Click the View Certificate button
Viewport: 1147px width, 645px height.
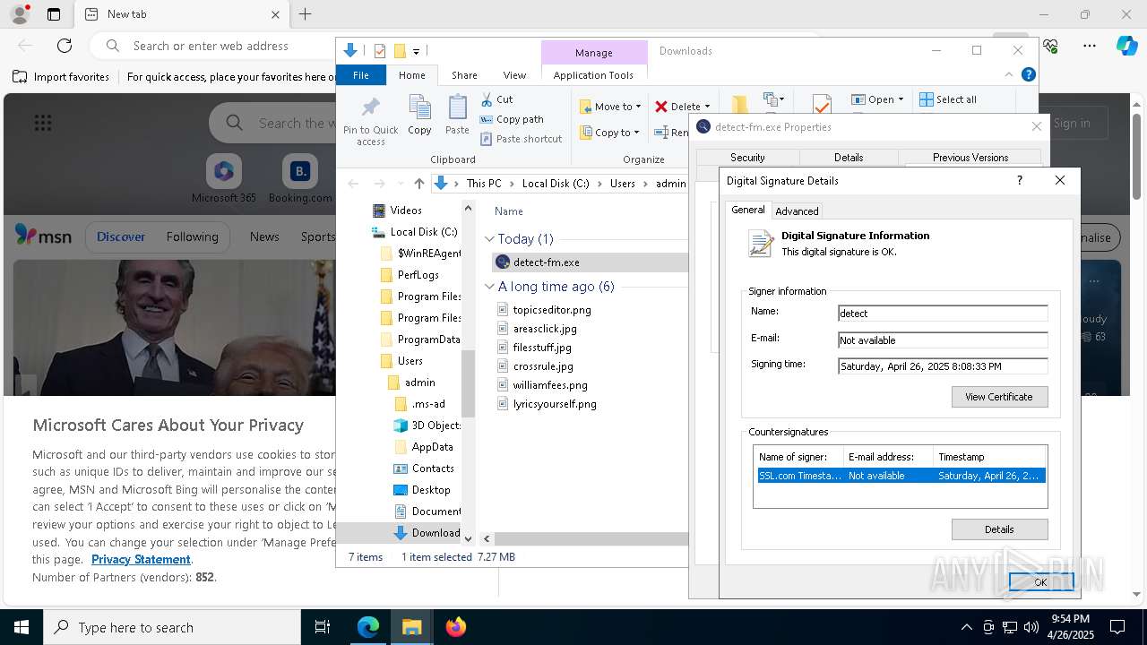[x=999, y=397]
